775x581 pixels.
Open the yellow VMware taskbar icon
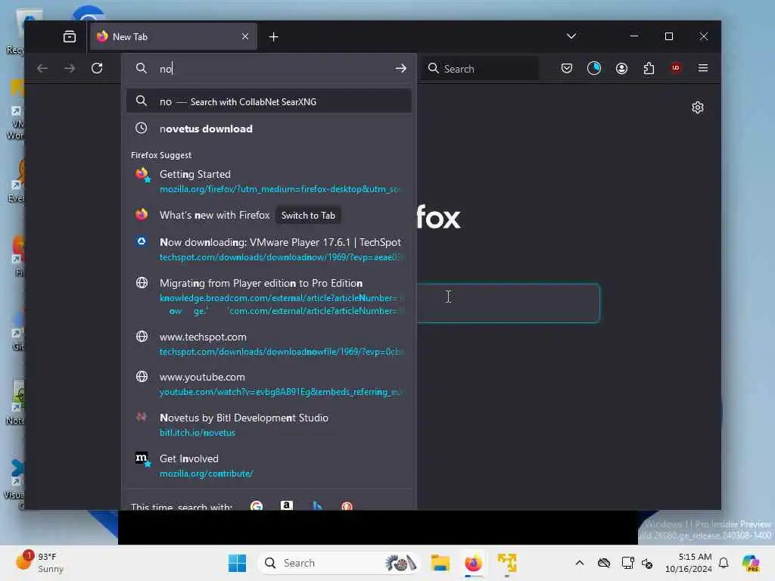pos(507,563)
